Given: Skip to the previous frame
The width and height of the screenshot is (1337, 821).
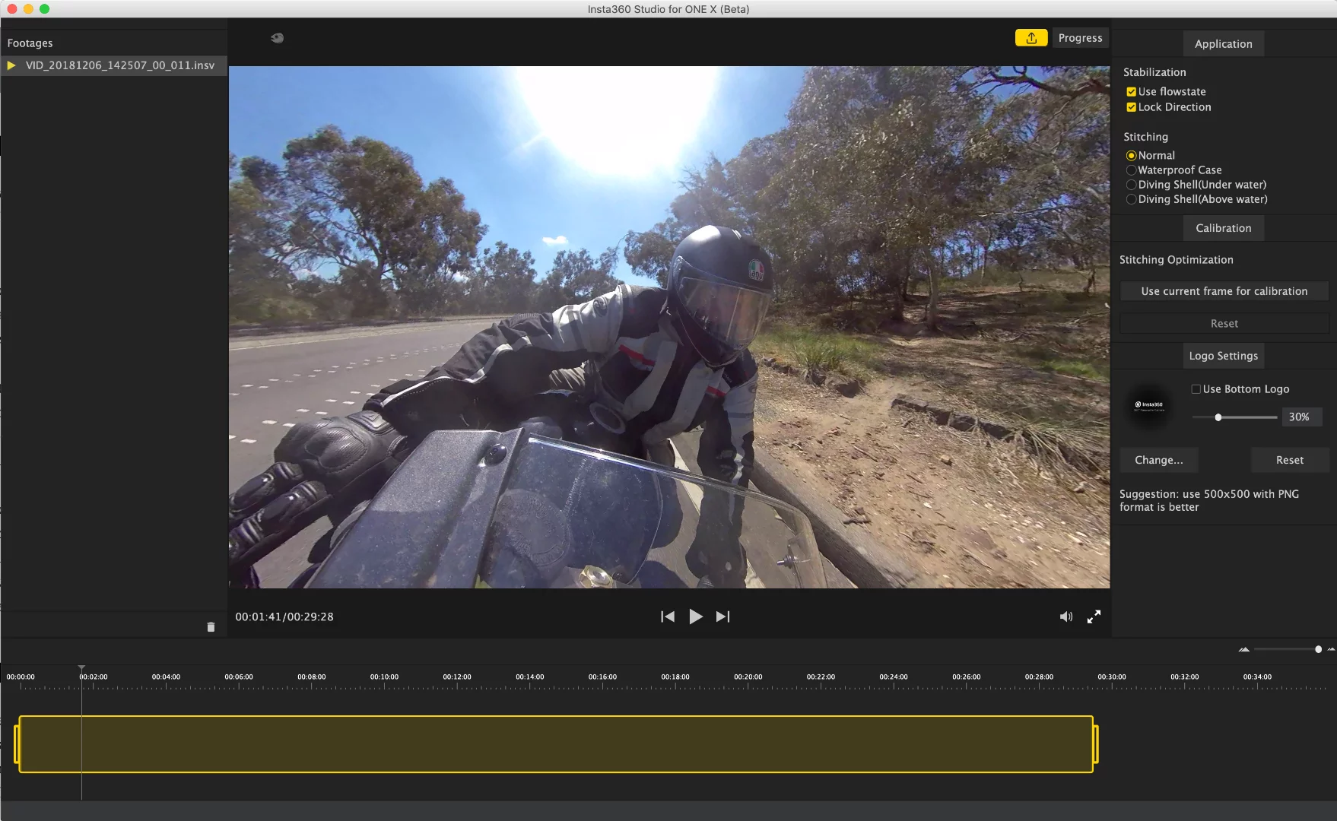Looking at the screenshot, I should click(667, 617).
